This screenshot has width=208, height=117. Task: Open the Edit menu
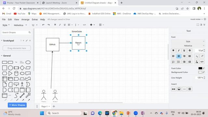(x=10, y=19)
